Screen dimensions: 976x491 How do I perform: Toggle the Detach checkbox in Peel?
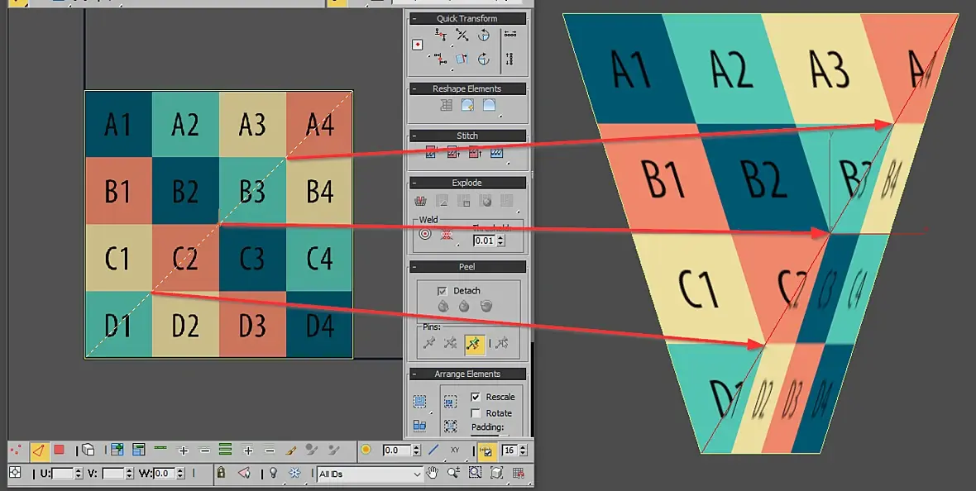[442, 291]
